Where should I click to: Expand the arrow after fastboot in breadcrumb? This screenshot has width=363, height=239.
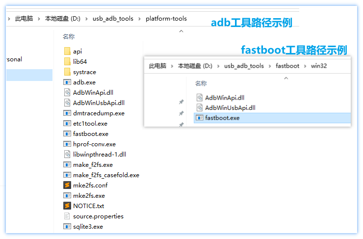click(305, 66)
